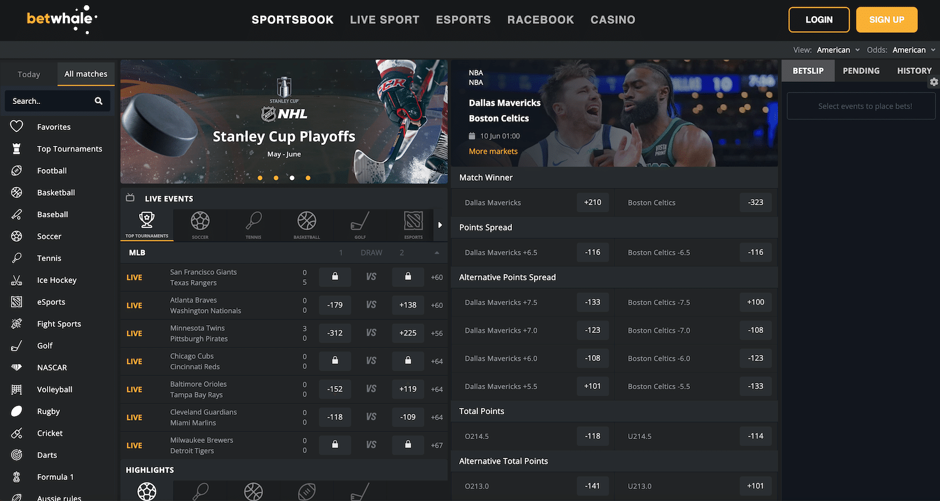Select the Baseball bat icon

pos(17,215)
